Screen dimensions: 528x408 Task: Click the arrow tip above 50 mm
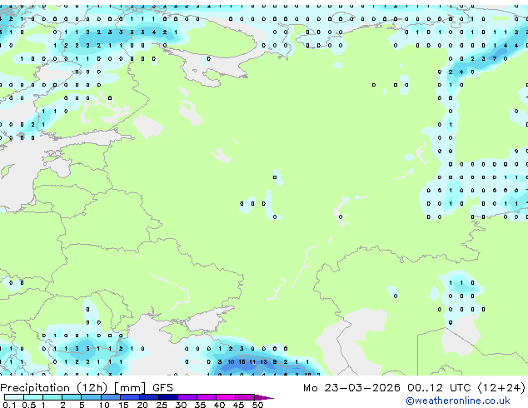264,397
